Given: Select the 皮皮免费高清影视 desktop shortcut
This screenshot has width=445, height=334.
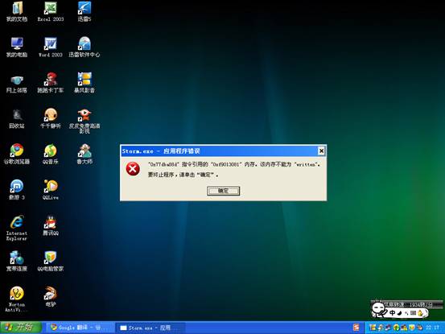Looking at the screenshot, I should 84,122.
